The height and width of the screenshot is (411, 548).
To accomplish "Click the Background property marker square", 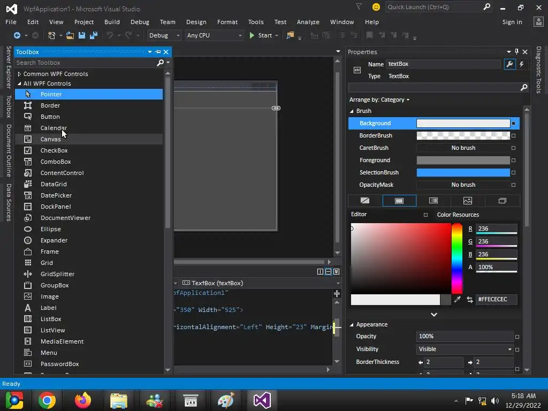I will pyautogui.click(x=513, y=124).
